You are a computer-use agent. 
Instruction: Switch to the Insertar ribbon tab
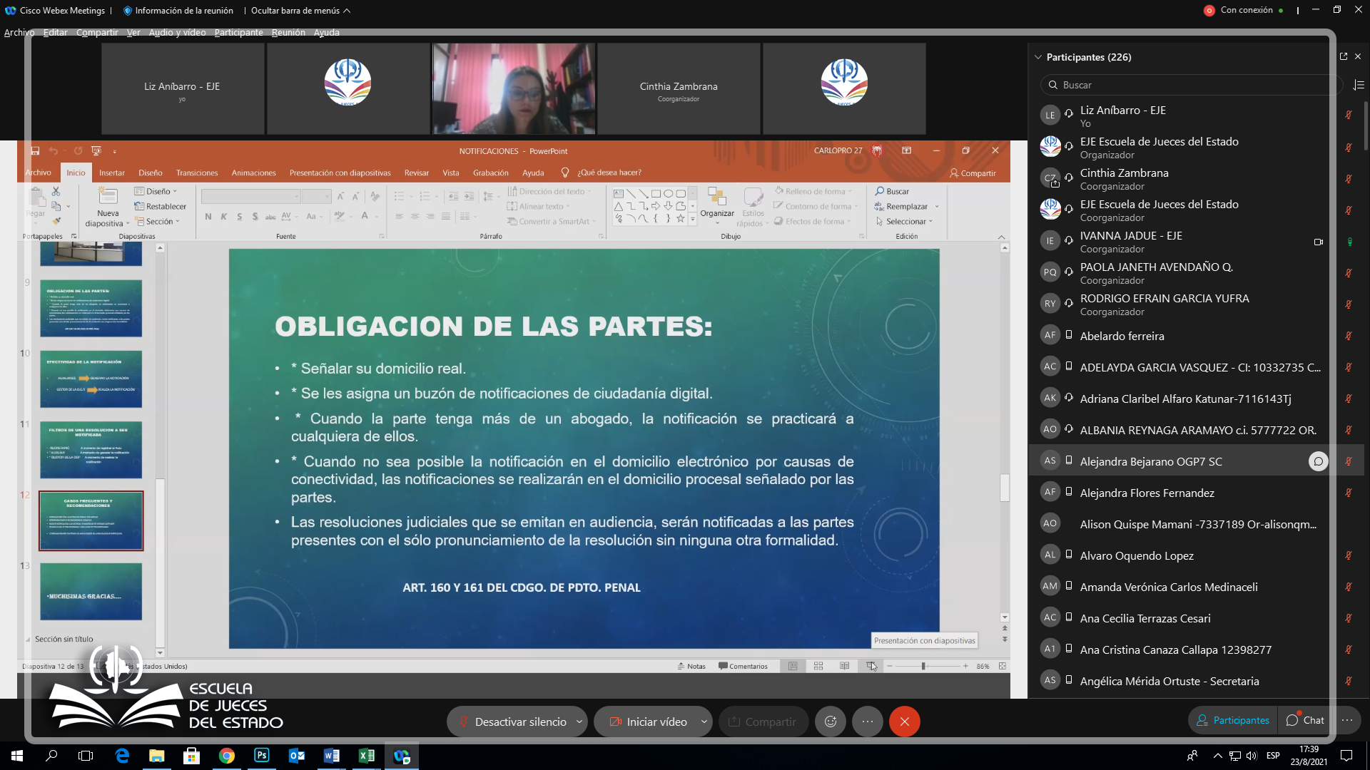click(x=112, y=173)
